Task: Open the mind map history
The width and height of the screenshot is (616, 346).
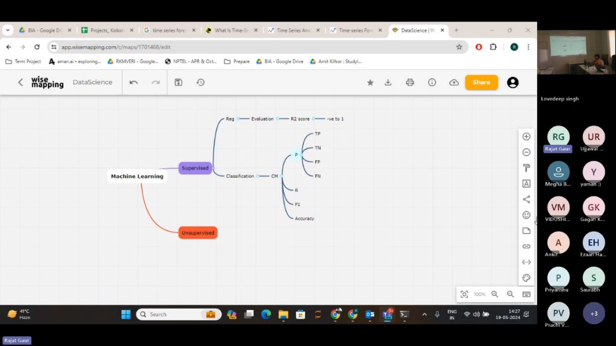Action: tap(201, 82)
